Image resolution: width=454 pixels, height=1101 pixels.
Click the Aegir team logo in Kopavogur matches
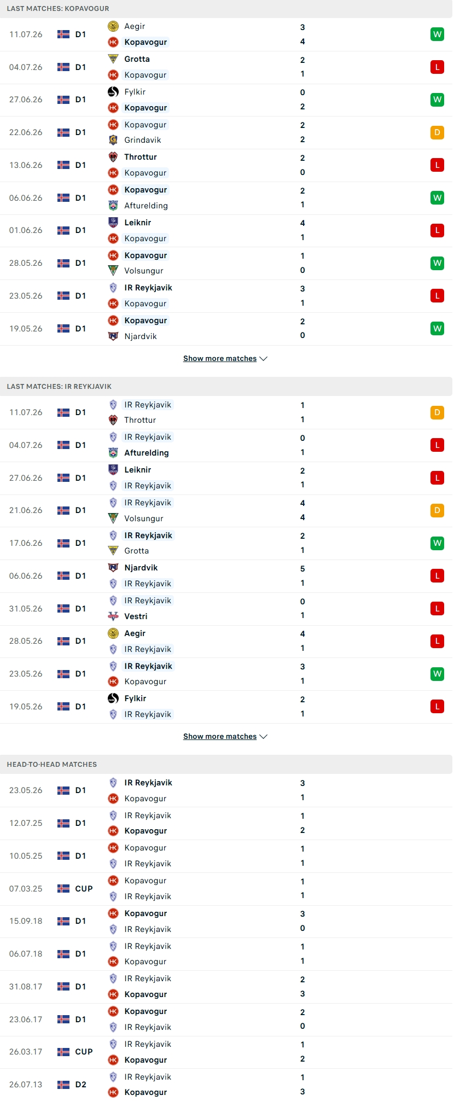point(113,26)
